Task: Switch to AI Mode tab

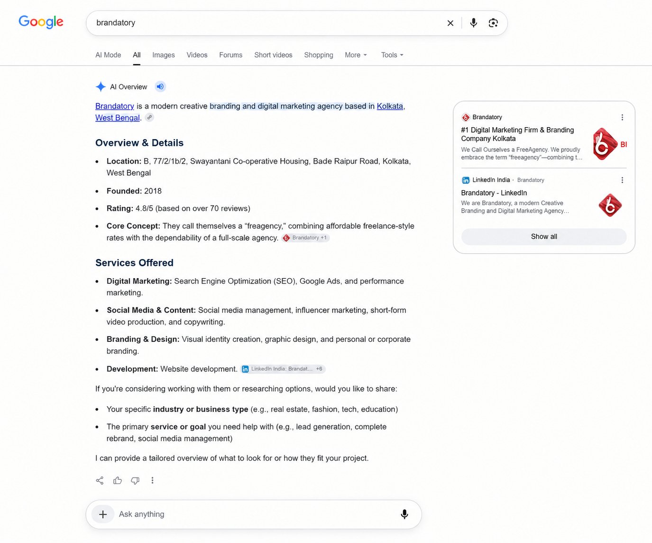Action: point(108,55)
